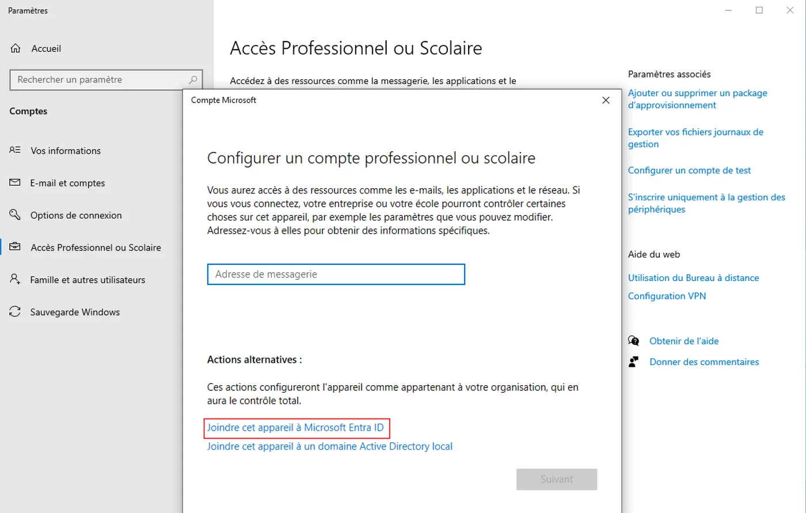The height and width of the screenshot is (513, 806).
Task: Click the Sauvegarde Windows sync icon
Action: coord(14,311)
